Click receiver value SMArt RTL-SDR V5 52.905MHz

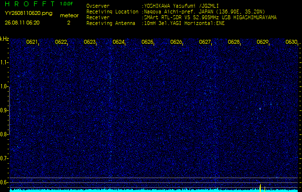(182, 18)
